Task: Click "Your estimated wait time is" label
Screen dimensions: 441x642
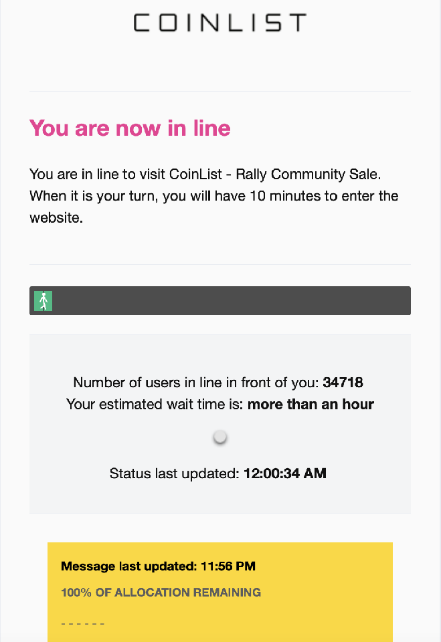Action: pyautogui.click(x=155, y=404)
